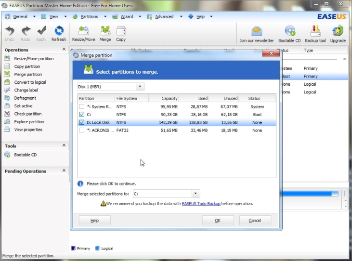Viewport: 352px width, 261px height.
Task: Click the blue disk usage bar
Action: [x=310, y=194]
